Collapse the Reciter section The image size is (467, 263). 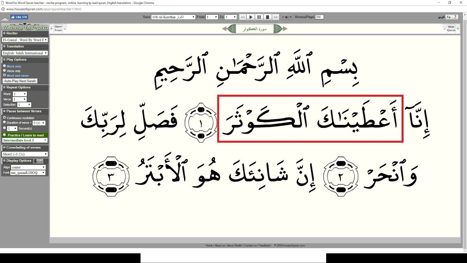tap(4, 33)
